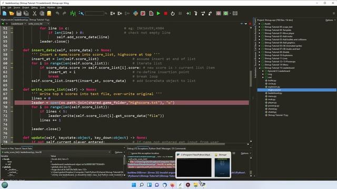
Task: Open bullet.py in Project tree
Action: click(272, 80)
